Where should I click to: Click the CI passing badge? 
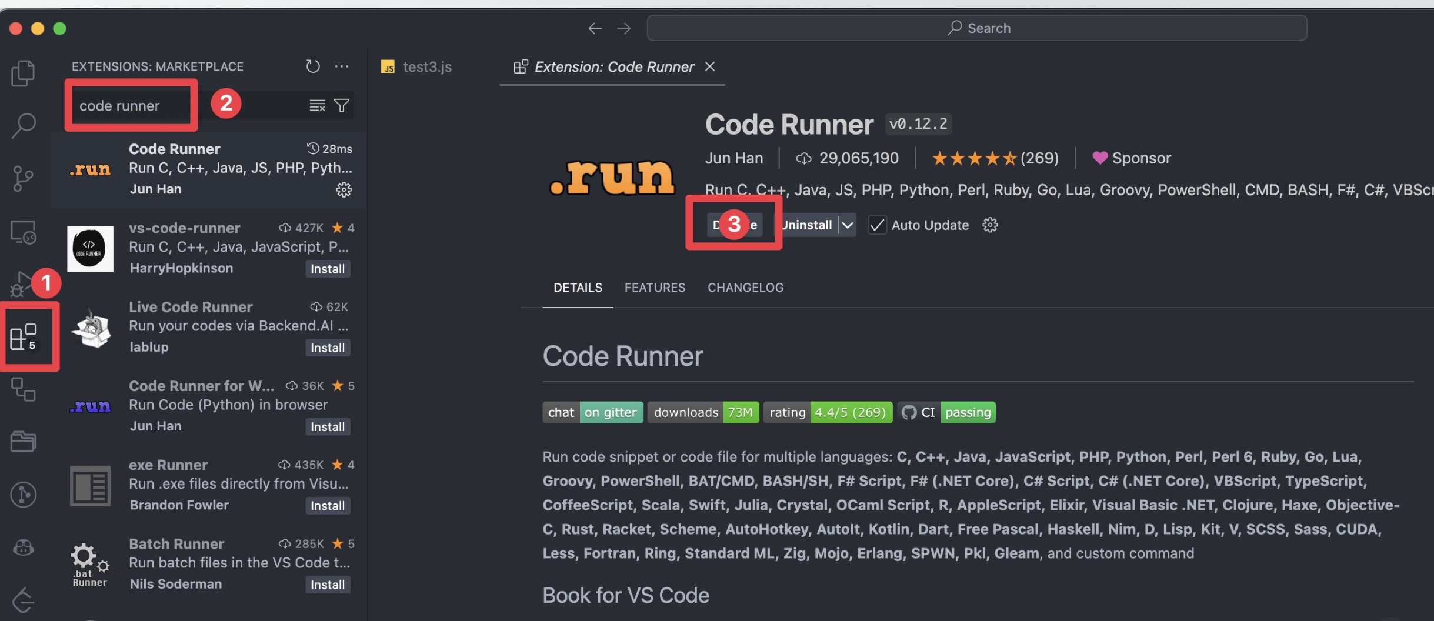click(946, 412)
